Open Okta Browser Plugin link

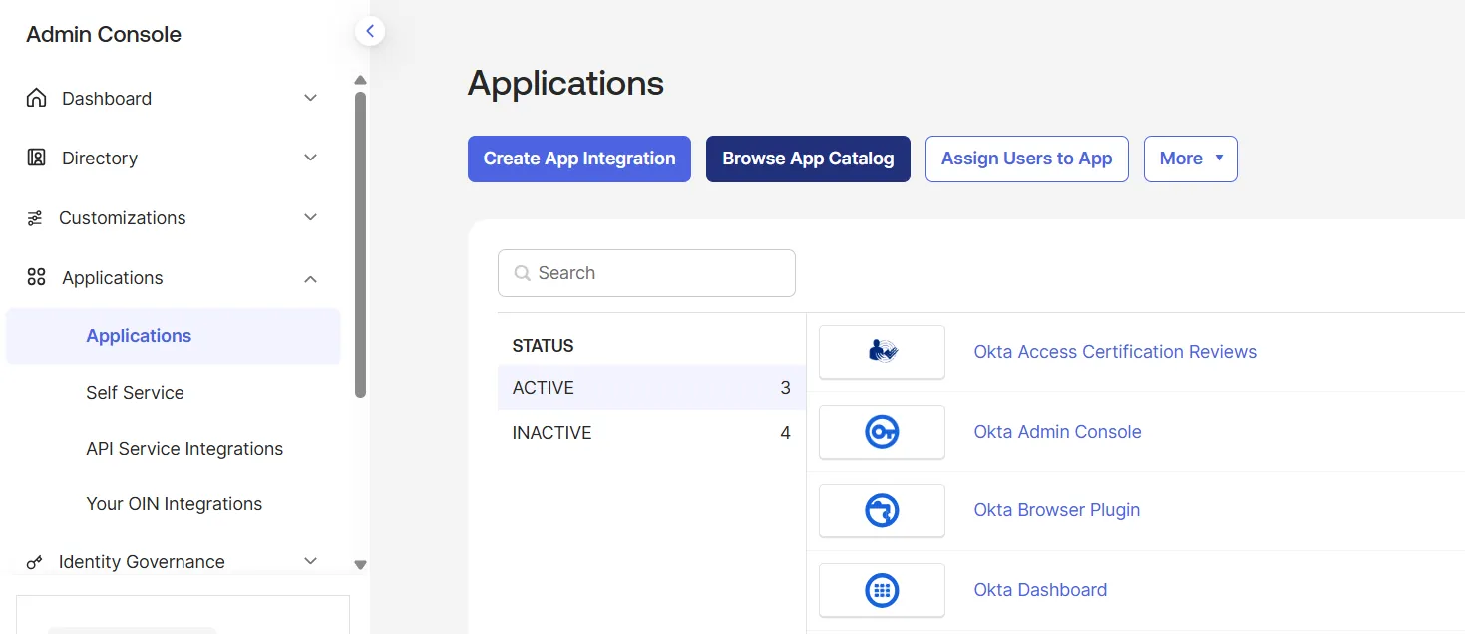1057,510
